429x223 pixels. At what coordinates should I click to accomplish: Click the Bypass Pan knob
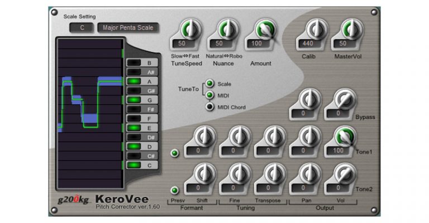click(310, 99)
